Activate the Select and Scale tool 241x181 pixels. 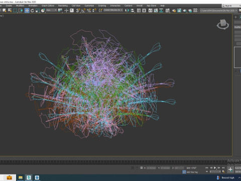[x=38, y=11]
